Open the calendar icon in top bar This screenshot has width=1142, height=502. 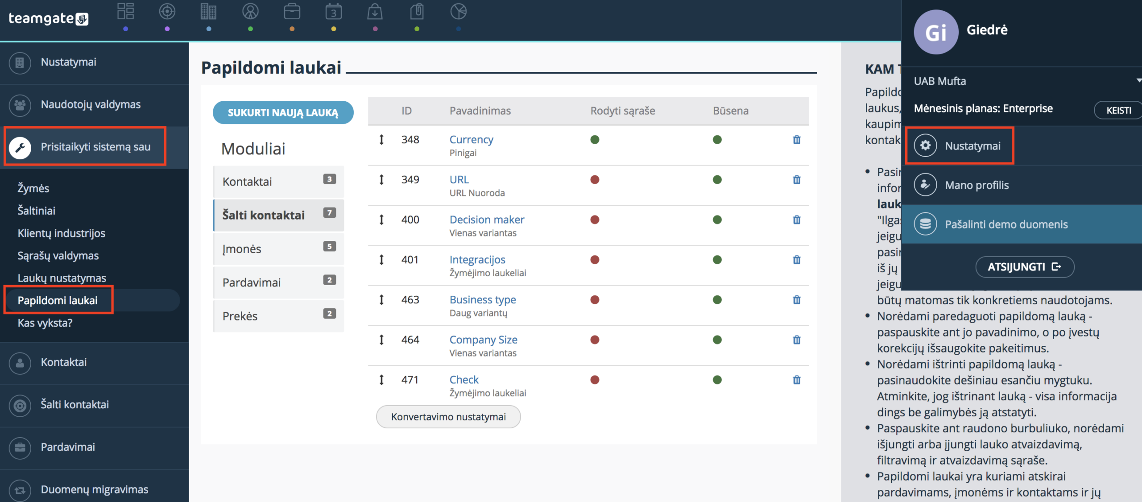pos(334,12)
